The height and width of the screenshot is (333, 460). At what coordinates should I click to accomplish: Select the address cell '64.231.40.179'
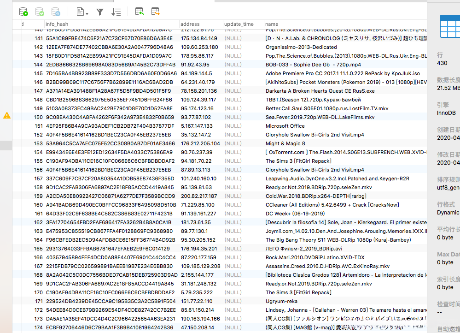coord(198,82)
